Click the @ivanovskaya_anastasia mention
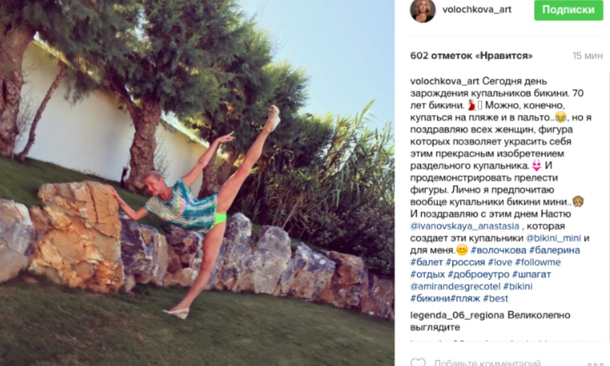Screen dimensions: 610x366 click(x=464, y=226)
